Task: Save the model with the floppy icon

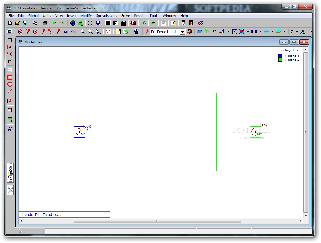Action: 25,23
